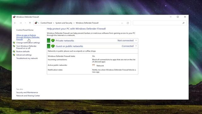Open the address bar history dropdown
Screen dimensions: 202x114
click(122, 23)
